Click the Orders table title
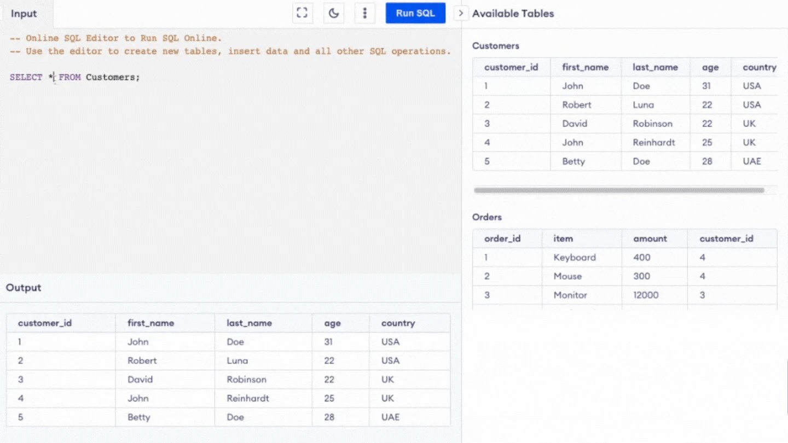The height and width of the screenshot is (443, 788). (487, 217)
